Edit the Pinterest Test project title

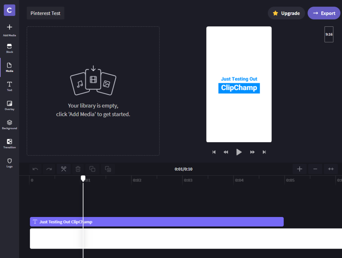45,13
